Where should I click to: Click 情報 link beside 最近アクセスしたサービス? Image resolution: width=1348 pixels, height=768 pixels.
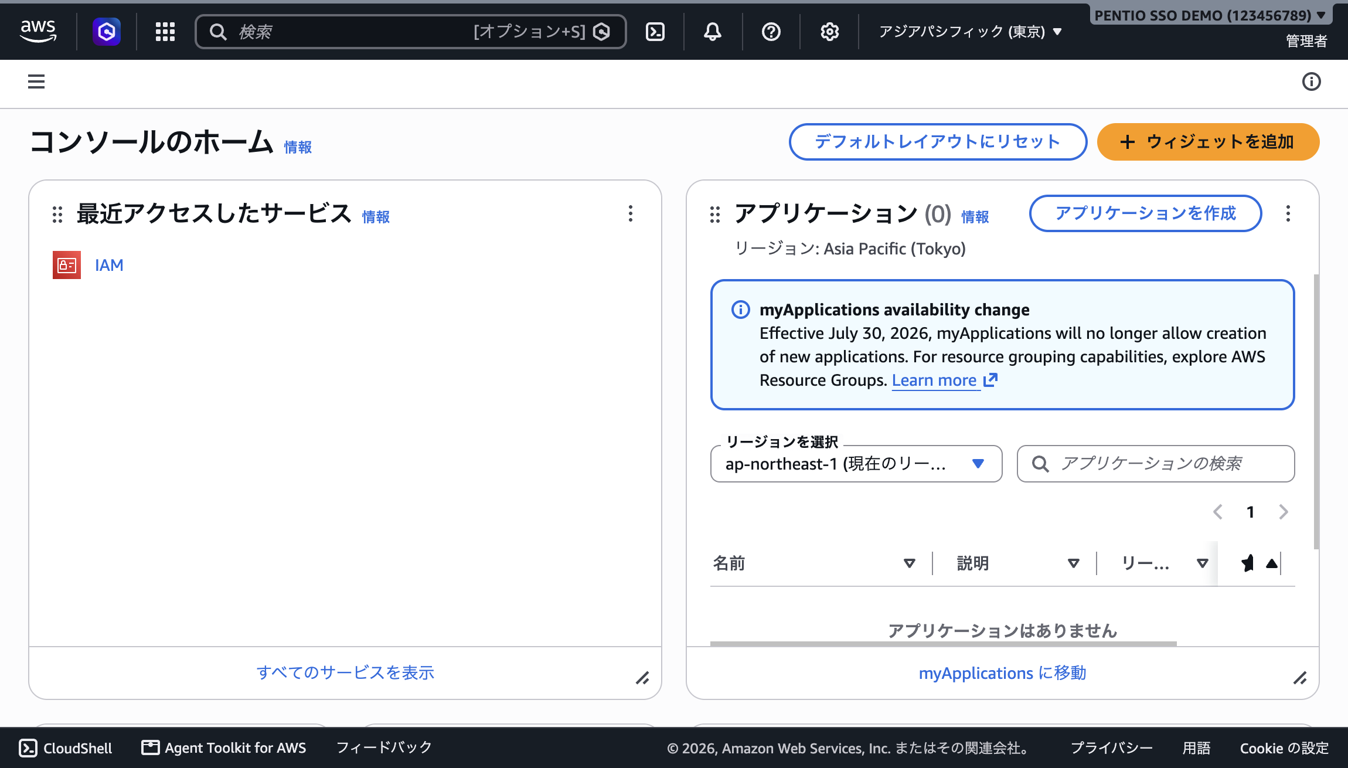point(376,217)
